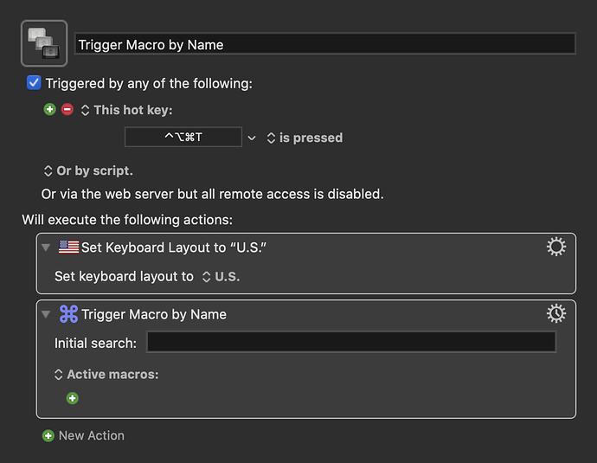Toggle the Triggered by any of the following checkbox
Screen dimensions: 597x463
[x=34, y=83]
